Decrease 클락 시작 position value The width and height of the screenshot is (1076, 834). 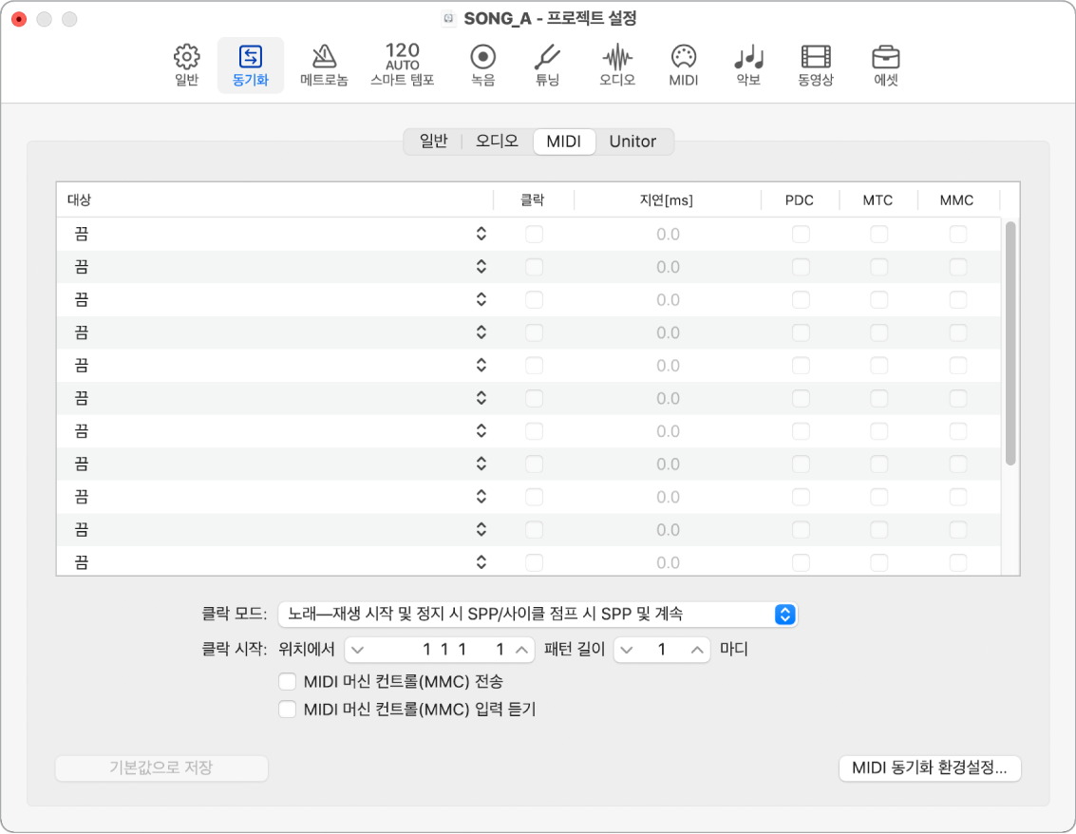pyautogui.click(x=357, y=650)
